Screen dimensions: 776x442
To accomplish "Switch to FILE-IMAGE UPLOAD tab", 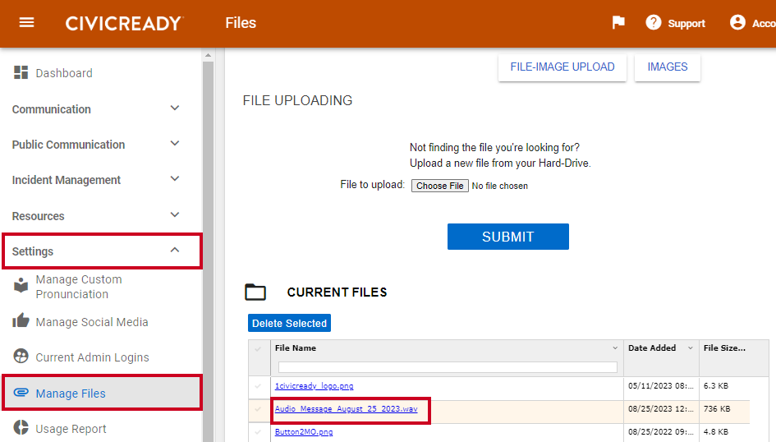I will click(562, 67).
